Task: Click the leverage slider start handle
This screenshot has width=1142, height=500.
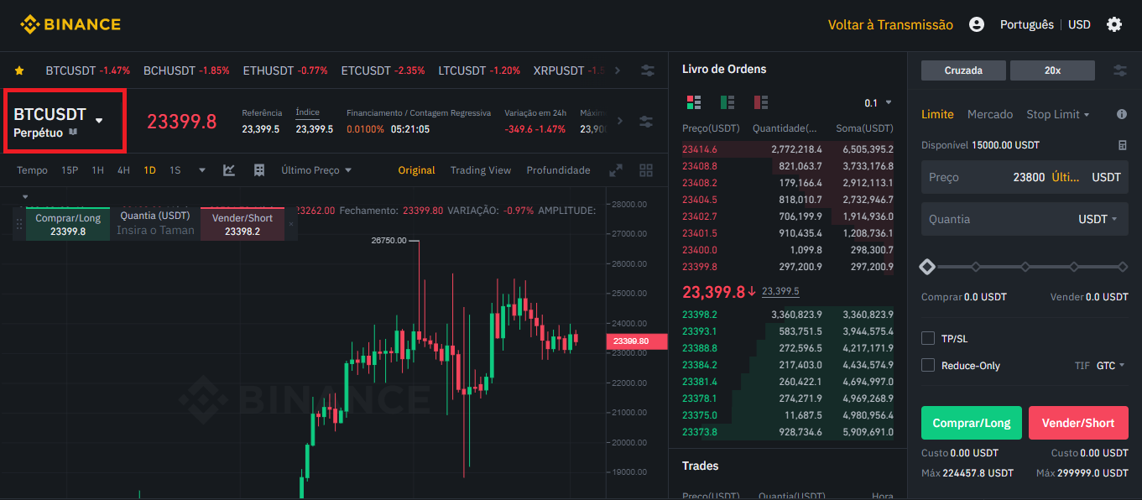Action: [x=926, y=267]
